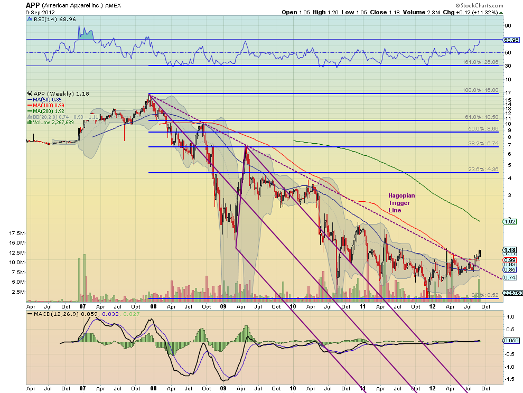Click the red 0.99 price tag on right axis
Viewport: 523px width, 393px height.
pyautogui.click(x=510, y=260)
